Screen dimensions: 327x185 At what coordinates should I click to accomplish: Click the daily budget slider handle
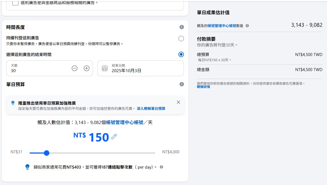tap(47, 153)
